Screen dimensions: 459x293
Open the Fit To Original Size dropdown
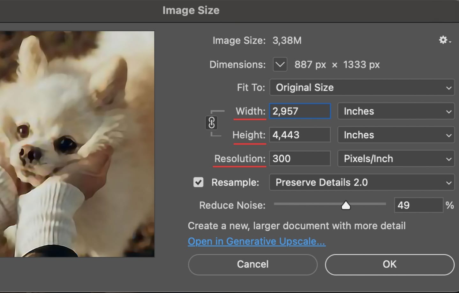click(362, 87)
